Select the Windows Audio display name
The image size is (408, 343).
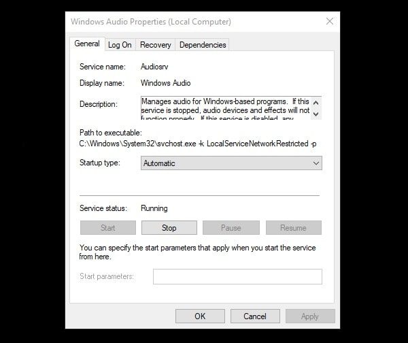point(166,83)
